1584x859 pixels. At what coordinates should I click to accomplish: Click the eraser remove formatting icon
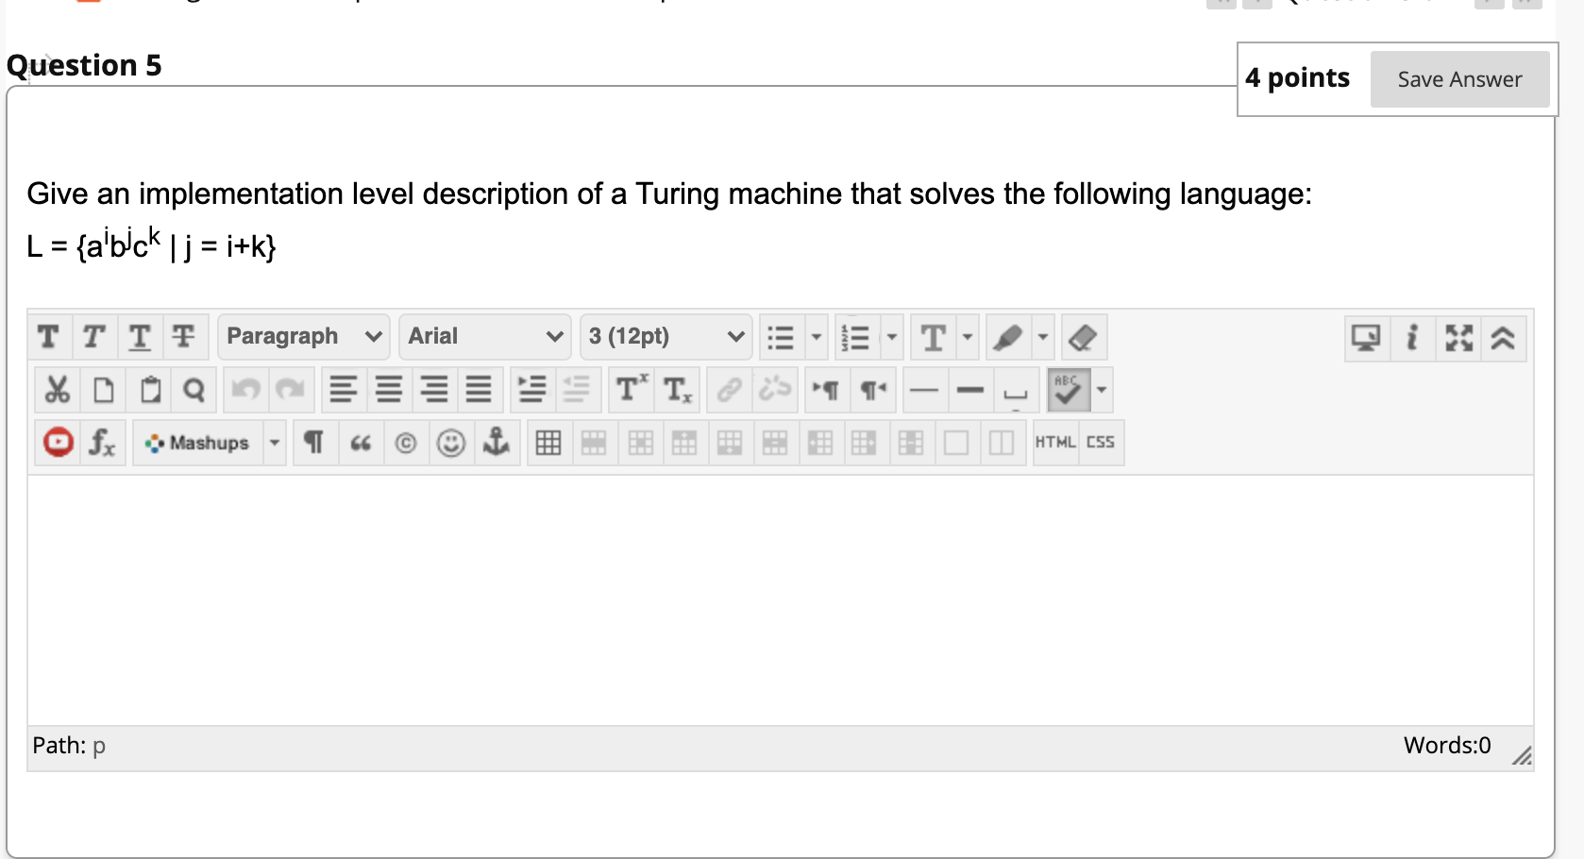1083,337
